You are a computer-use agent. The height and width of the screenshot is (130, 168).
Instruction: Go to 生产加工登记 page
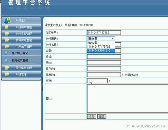pyautogui.click(x=20, y=53)
